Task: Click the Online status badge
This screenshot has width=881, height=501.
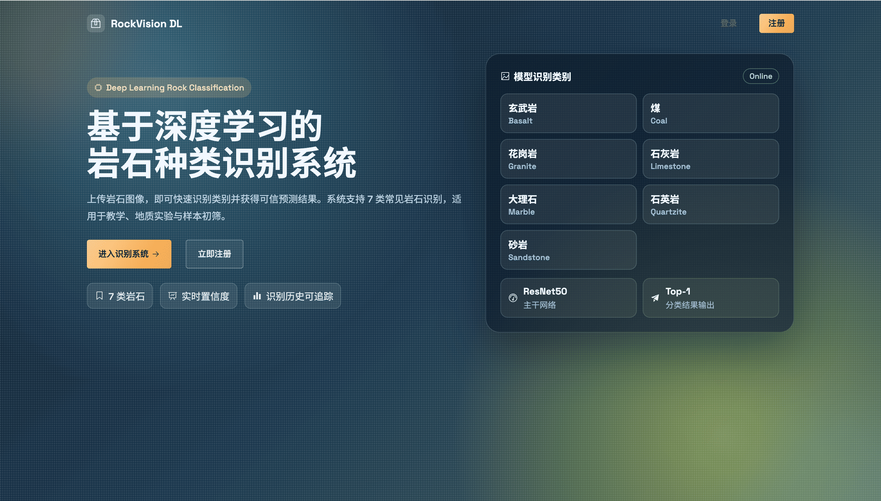Action: tap(761, 76)
